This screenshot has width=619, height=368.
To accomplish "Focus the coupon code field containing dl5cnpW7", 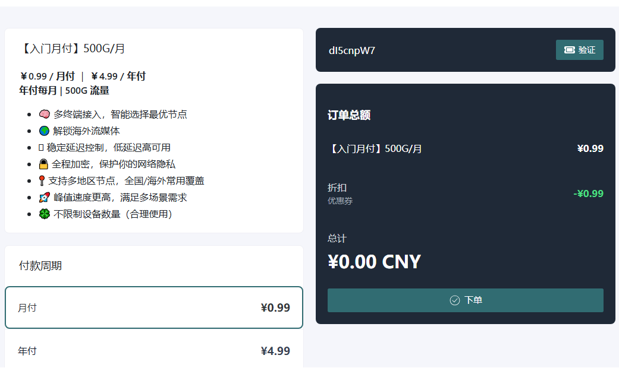I will (x=434, y=50).
